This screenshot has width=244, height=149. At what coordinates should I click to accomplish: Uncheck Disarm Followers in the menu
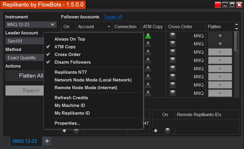(73, 62)
